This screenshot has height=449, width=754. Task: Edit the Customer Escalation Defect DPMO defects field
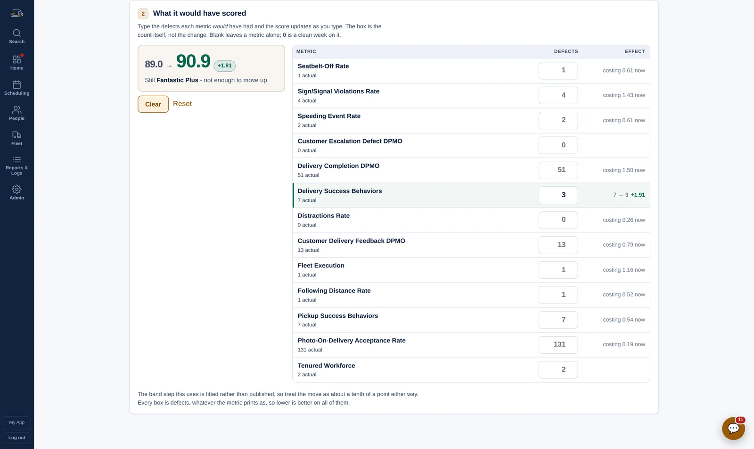click(558, 145)
